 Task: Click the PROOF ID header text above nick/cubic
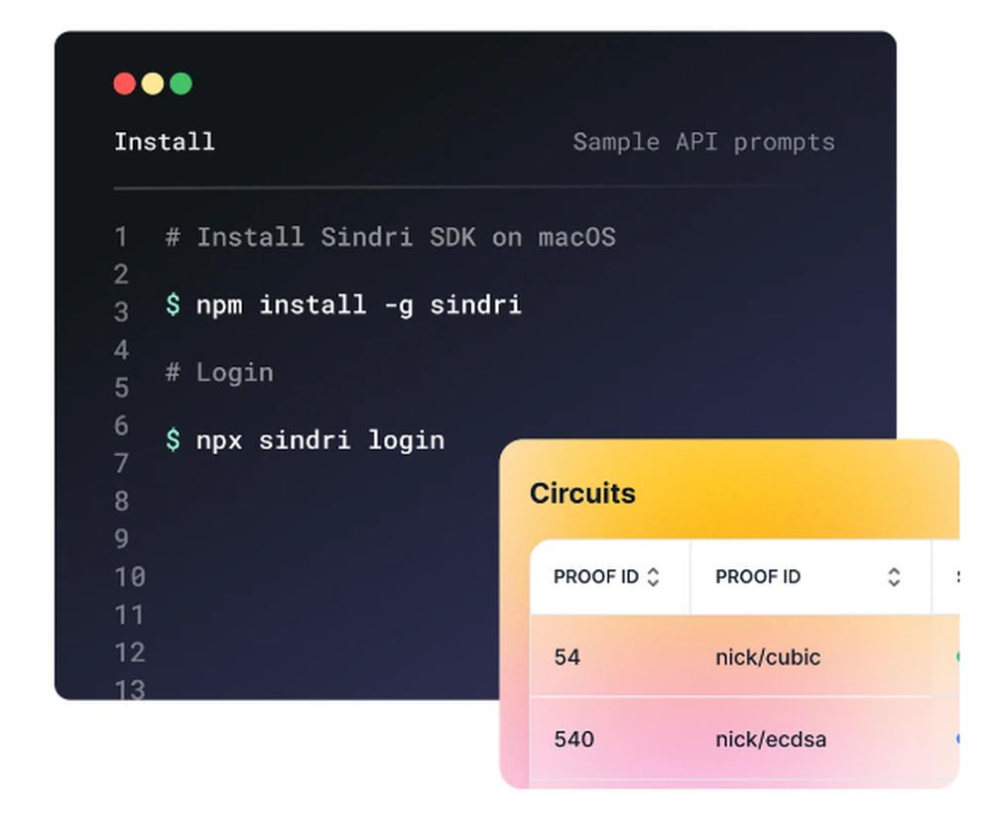(758, 577)
